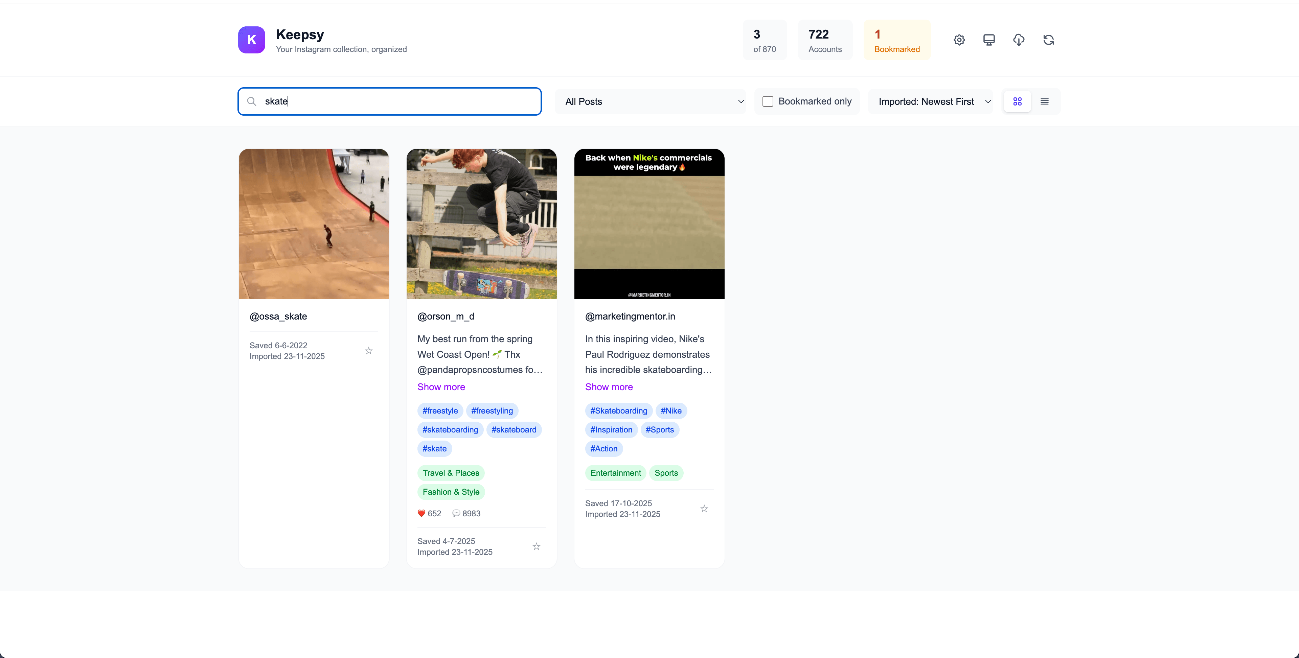Click the Saved 17-10-2025 date text

[618, 503]
